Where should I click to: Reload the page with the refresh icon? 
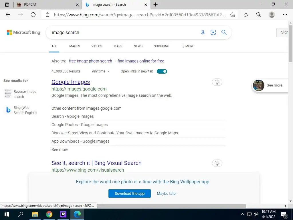(33, 15)
